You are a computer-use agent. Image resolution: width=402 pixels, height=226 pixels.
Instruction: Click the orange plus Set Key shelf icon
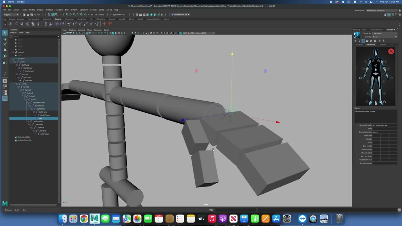pos(104,24)
